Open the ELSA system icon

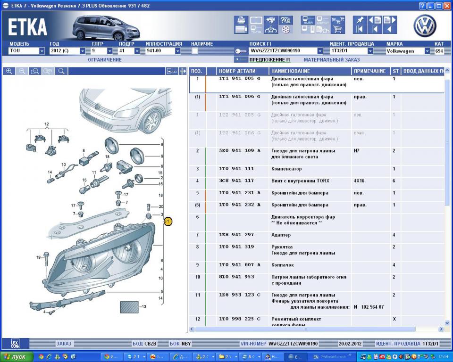[x=308, y=20]
